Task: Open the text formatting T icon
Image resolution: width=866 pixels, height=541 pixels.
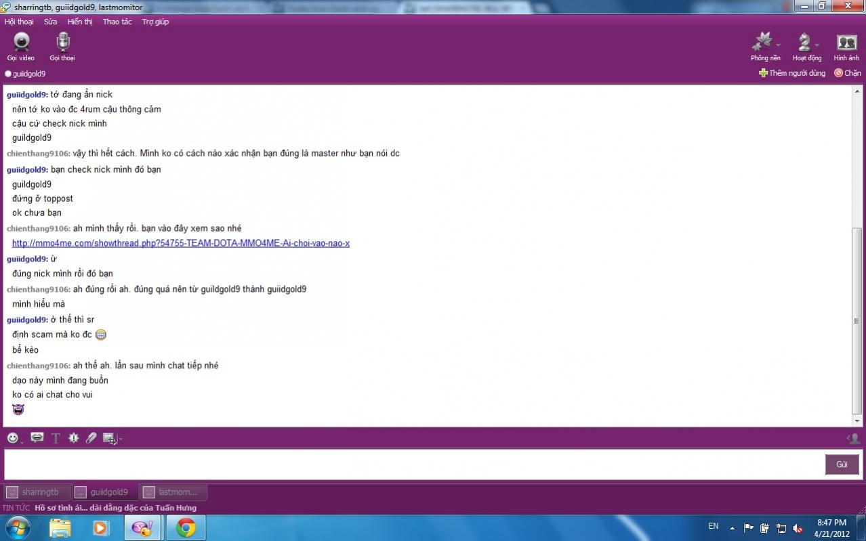Action: 56,438
